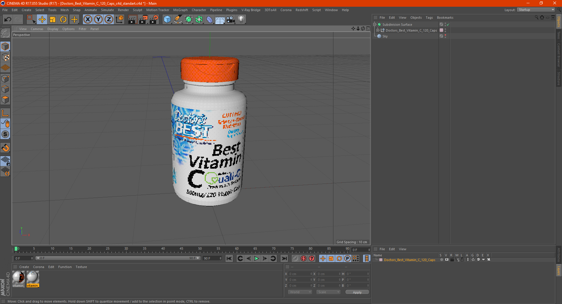562x304 pixels.
Task: Open the Content Browser side tab
Action: tap(559, 55)
